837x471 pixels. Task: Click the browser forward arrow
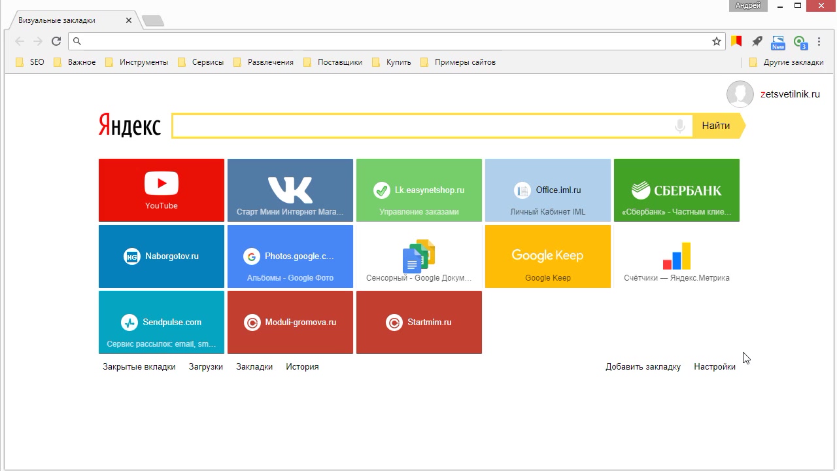(x=38, y=41)
